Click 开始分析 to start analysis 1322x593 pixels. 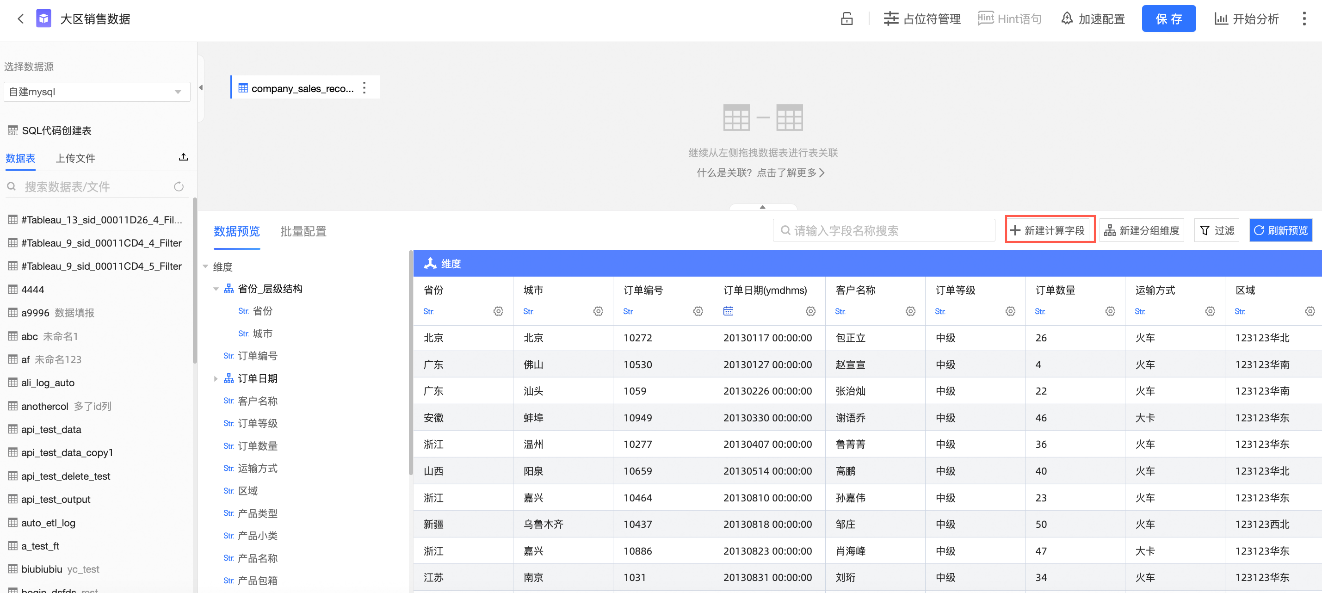(x=1247, y=19)
